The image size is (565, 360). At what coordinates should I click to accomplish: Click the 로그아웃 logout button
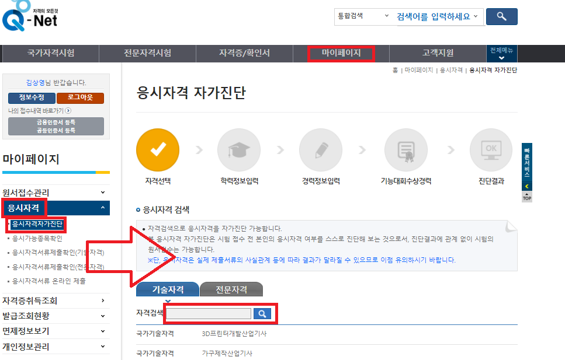click(79, 97)
